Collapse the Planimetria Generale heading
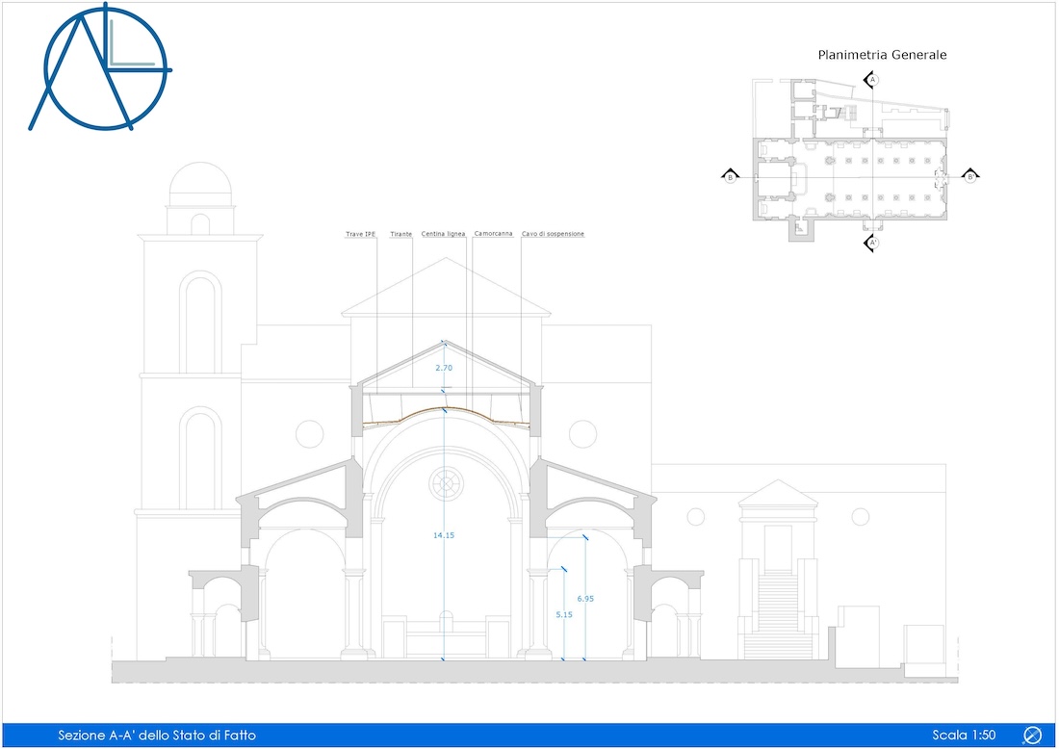 883,55
